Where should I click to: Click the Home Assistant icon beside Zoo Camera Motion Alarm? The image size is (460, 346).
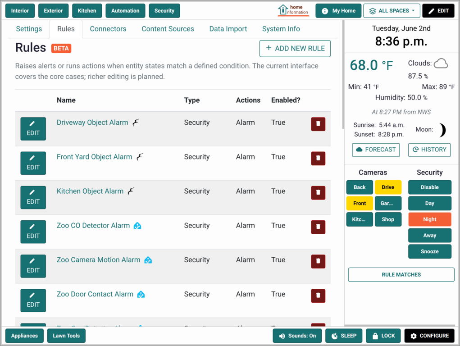pyautogui.click(x=148, y=260)
